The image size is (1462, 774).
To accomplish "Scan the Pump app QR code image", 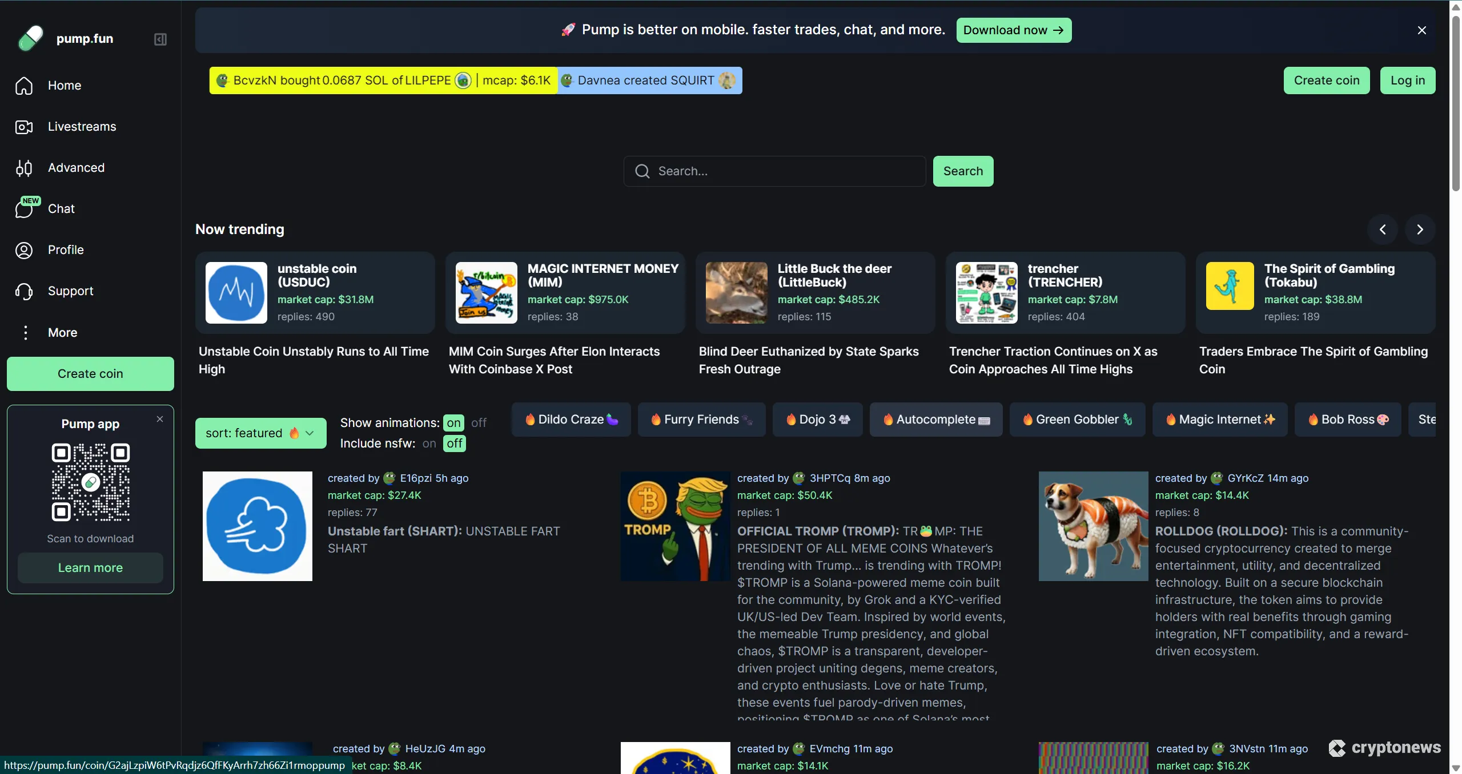I will click(91, 482).
